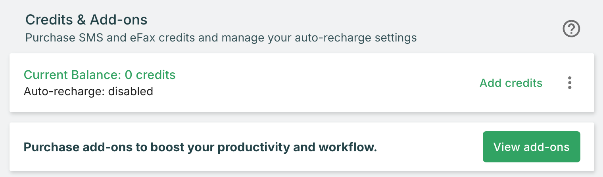Screen dimensions: 603x177
Task: Select the Current Balance: 0 credits text
Action: [100, 74]
